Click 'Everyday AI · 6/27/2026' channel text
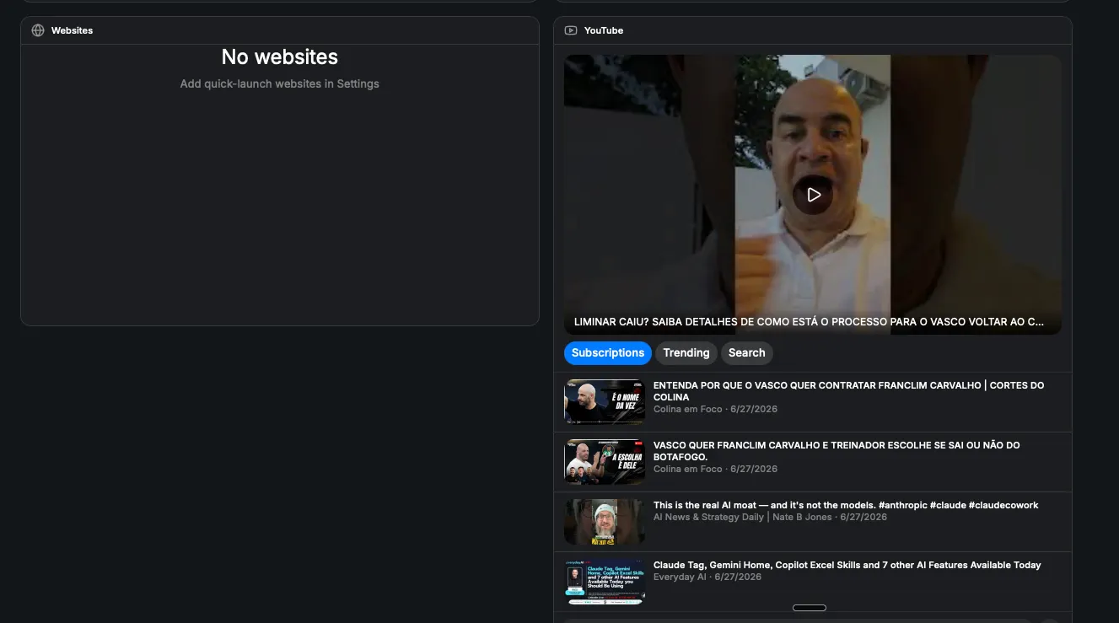The image size is (1119, 623). click(707, 577)
